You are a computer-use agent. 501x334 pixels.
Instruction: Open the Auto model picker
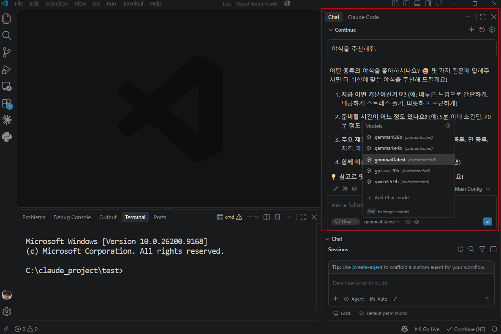click(x=378, y=299)
